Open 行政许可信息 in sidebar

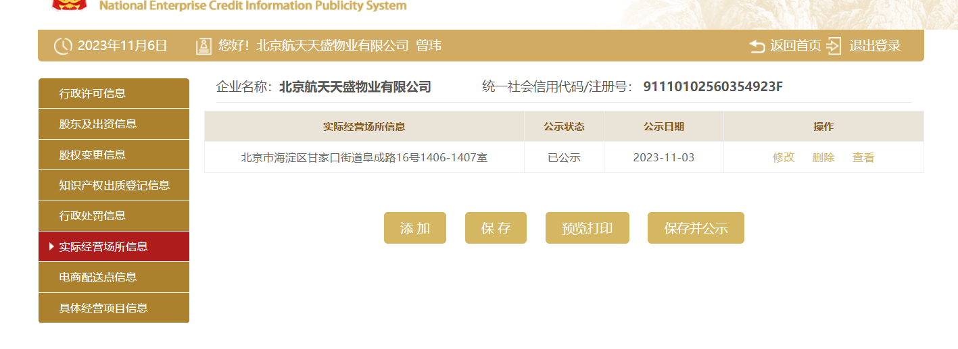pyautogui.click(x=114, y=93)
